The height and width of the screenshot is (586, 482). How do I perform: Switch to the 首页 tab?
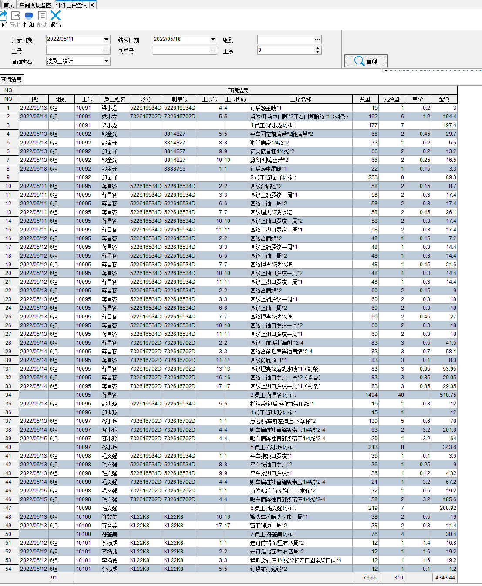pos(9,5)
